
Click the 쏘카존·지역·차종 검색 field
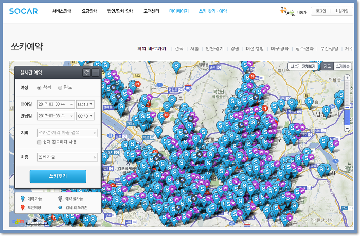pyautogui.click(x=67, y=133)
